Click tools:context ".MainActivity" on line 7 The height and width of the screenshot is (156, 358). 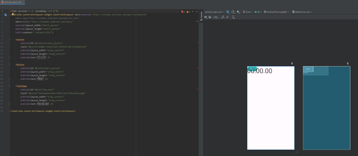click(34, 33)
